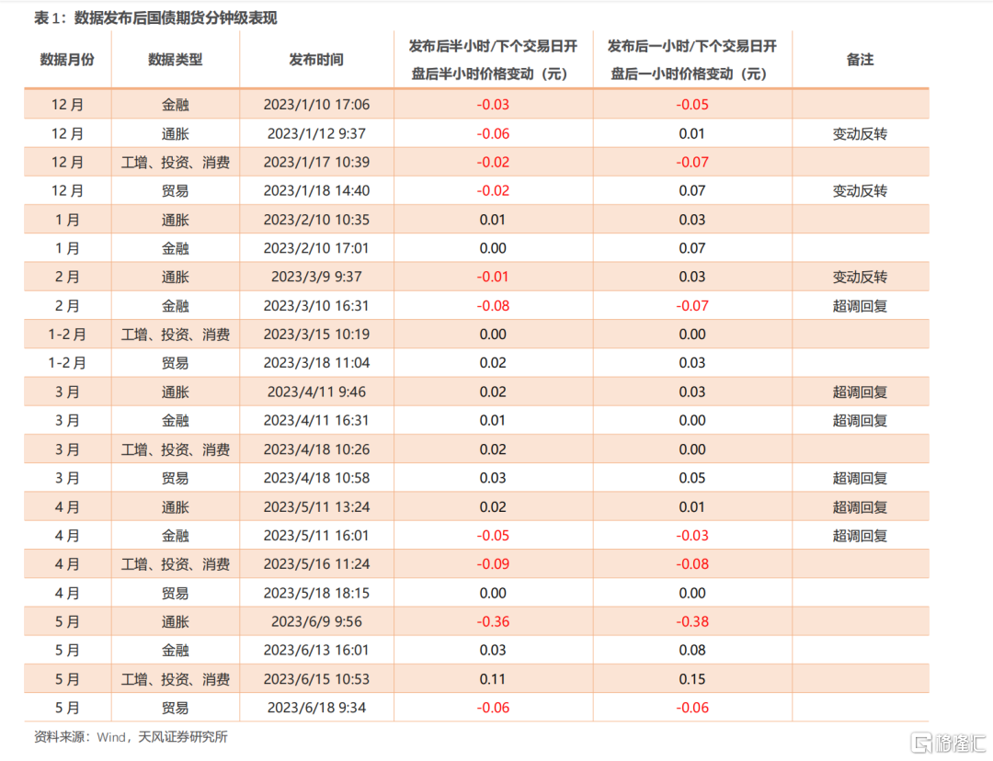Screen dimensions: 993x761
Task: Click '超调回复' remark in the 2023/4/11 9:46 row
Action: coord(860,392)
